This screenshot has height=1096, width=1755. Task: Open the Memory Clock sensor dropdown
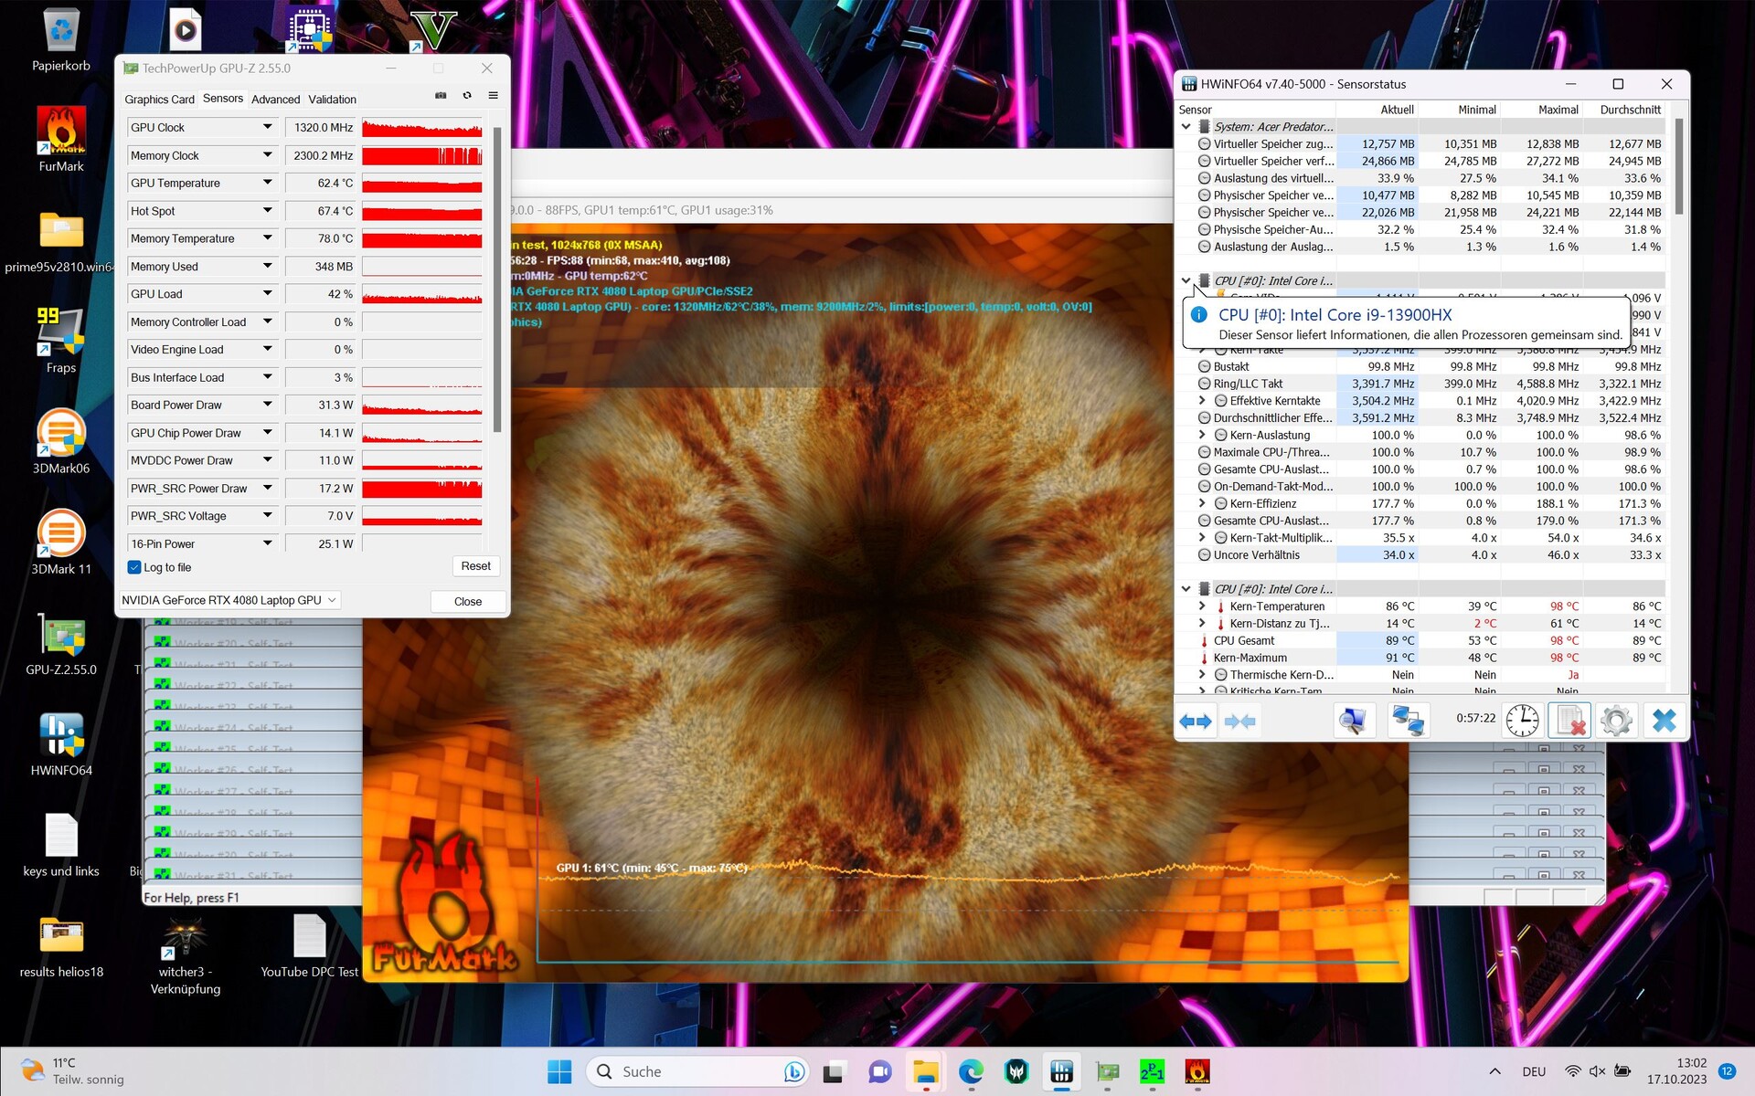(268, 155)
